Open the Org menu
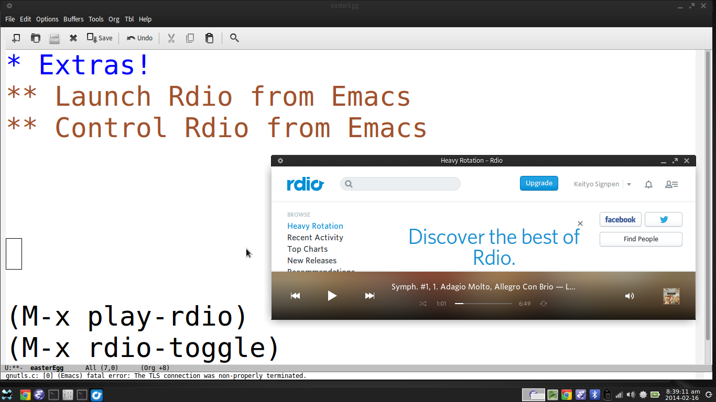 (114, 19)
